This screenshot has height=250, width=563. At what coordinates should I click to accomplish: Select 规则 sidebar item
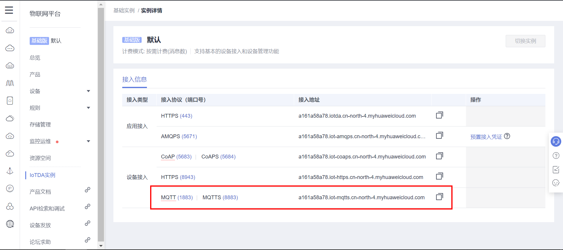click(x=35, y=108)
